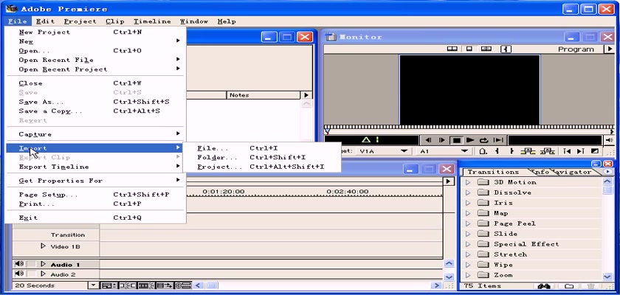Open the Transitions palette flyout menu
The image size is (620, 295).
607,172
